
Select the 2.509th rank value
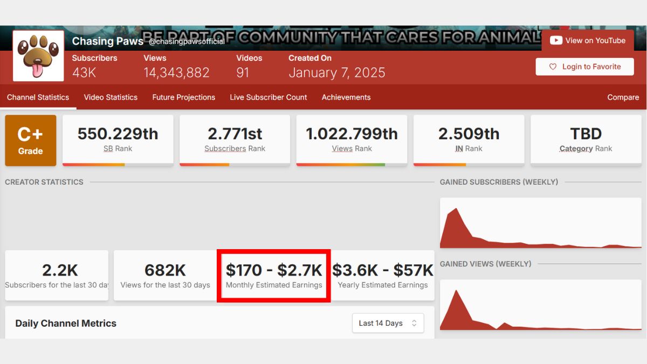pyautogui.click(x=469, y=134)
